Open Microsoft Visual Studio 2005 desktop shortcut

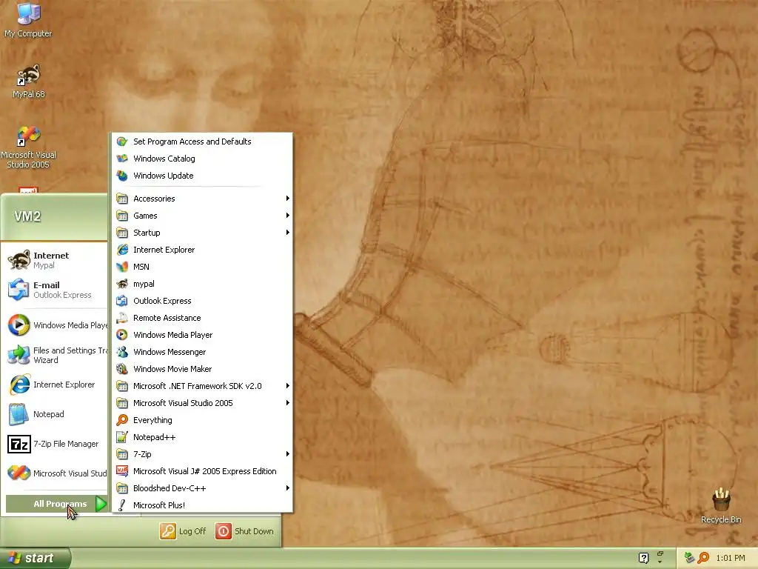(x=28, y=147)
